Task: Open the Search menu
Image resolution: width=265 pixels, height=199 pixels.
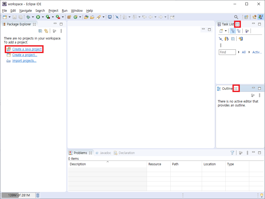Action: (40, 11)
